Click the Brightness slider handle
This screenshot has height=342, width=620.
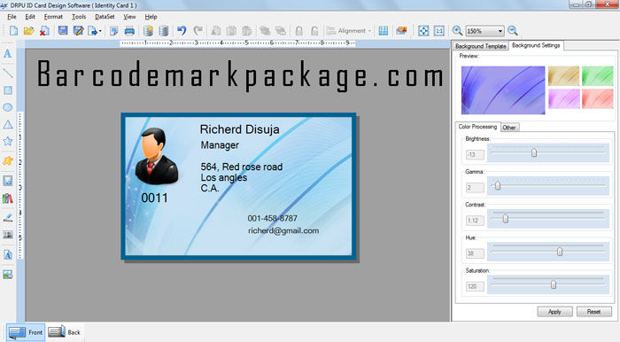tap(534, 152)
